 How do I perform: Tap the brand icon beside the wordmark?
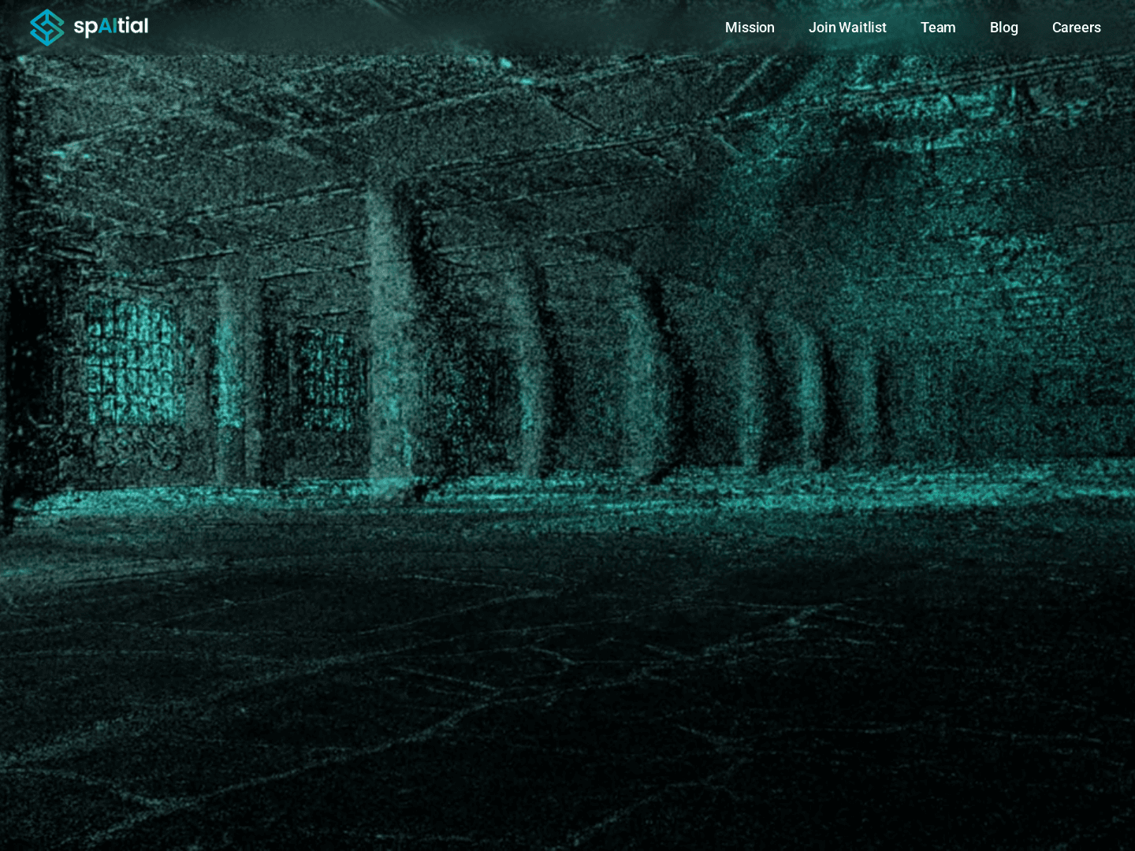coord(47,27)
